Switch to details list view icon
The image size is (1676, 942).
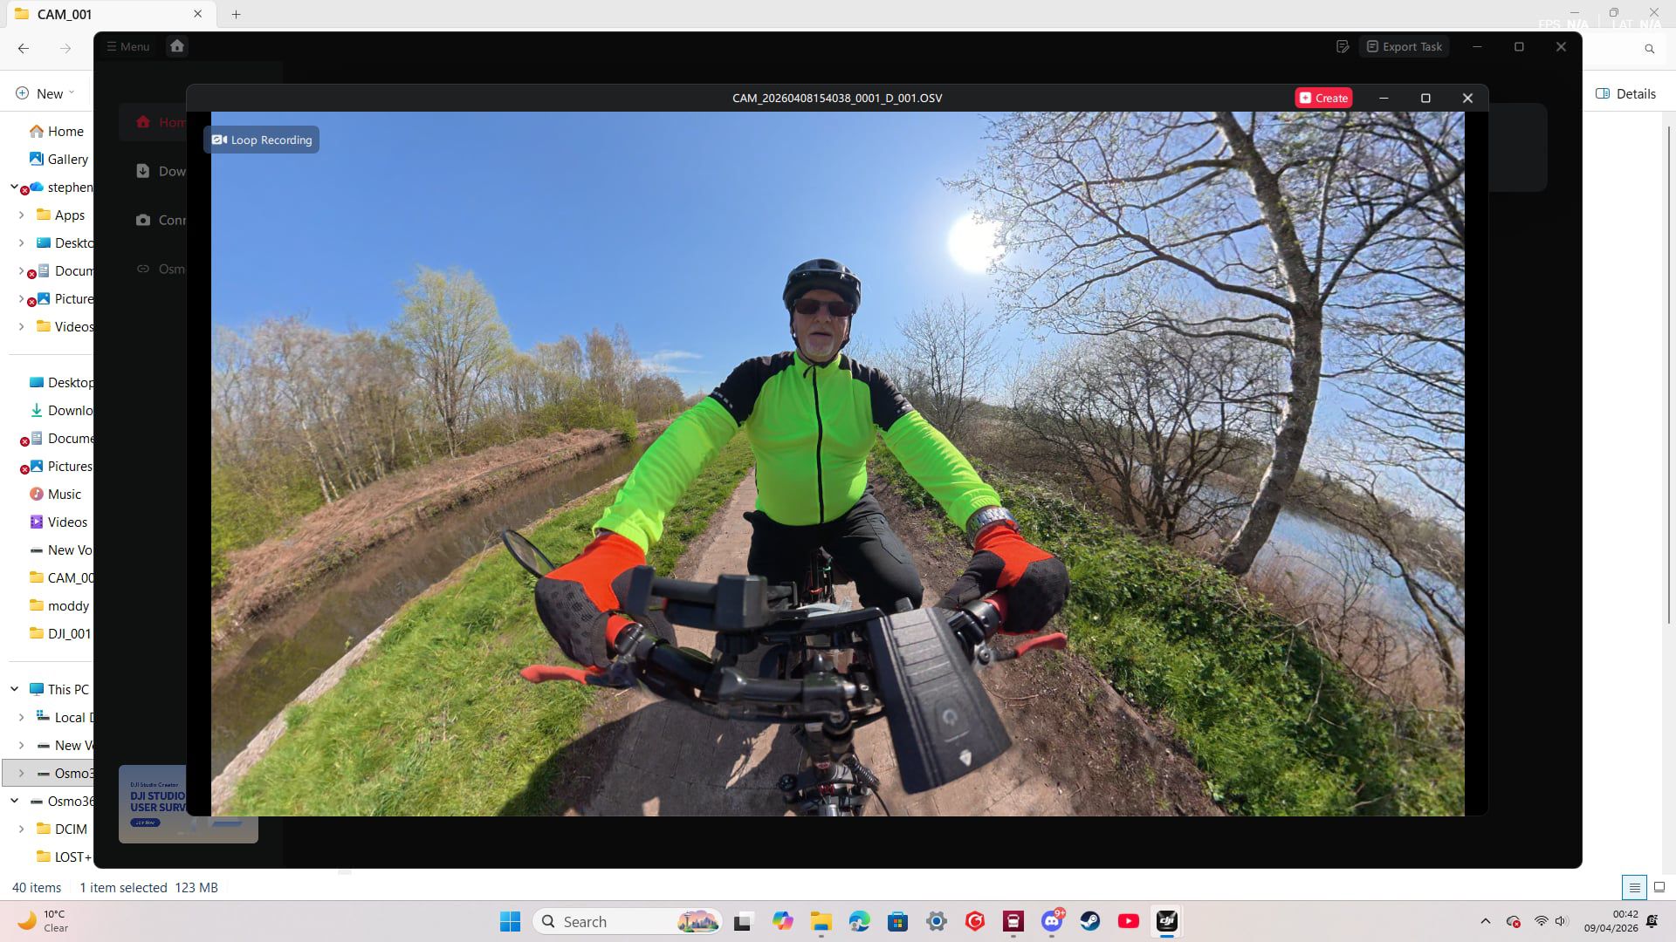pyautogui.click(x=1634, y=887)
